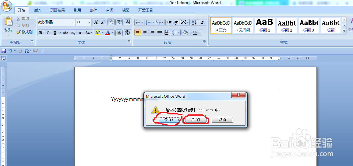Screen dimensions: 353x166
Task: Open the multilevel list dropdown
Action: pyautogui.click(x=160, y=22)
